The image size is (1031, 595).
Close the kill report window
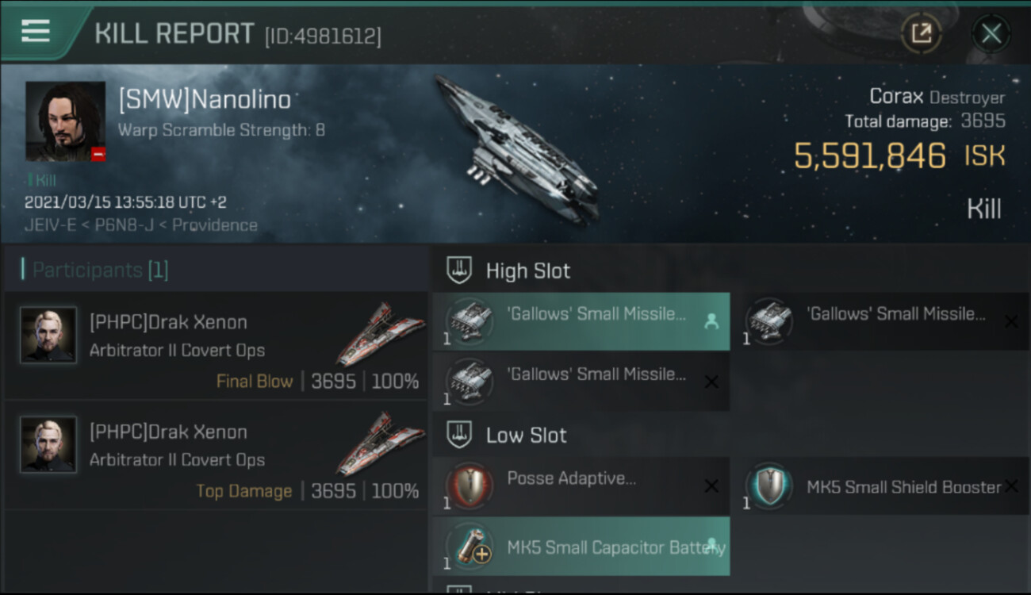coord(991,33)
